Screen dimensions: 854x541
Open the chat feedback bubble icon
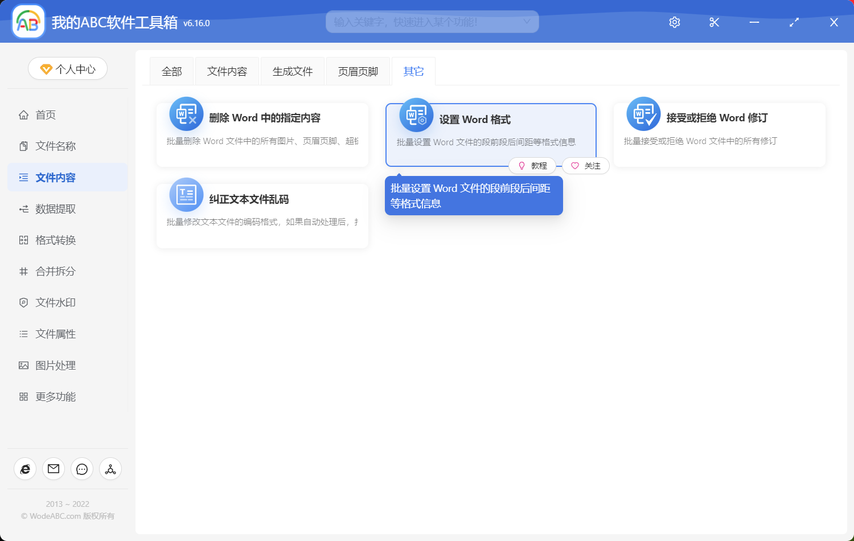click(x=81, y=469)
